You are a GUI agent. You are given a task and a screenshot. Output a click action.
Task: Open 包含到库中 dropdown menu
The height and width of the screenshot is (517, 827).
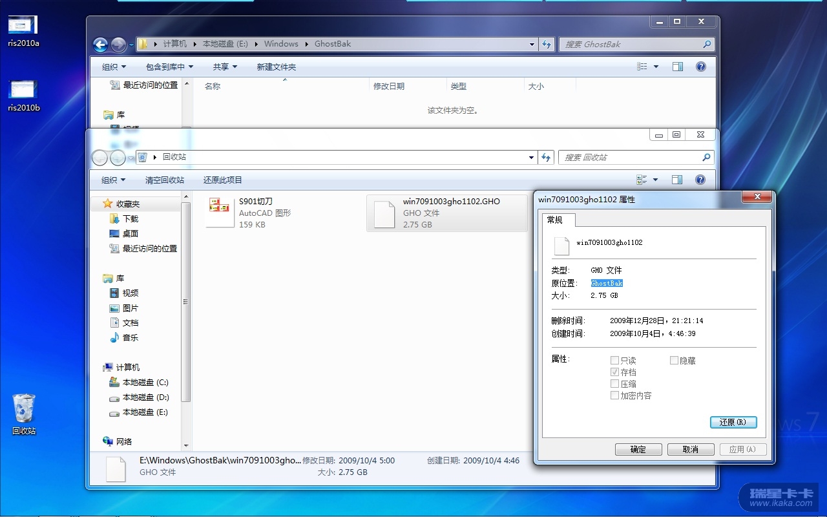click(x=170, y=67)
